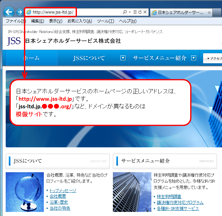222x216 pixels.
Task: Close the 日本シェアホルダーサー tab
Action: pos(209,13)
